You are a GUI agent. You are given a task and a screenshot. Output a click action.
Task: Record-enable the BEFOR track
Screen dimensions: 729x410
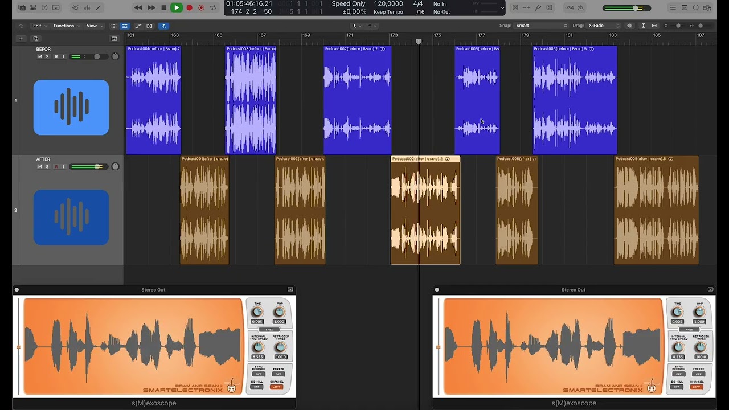click(56, 57)
